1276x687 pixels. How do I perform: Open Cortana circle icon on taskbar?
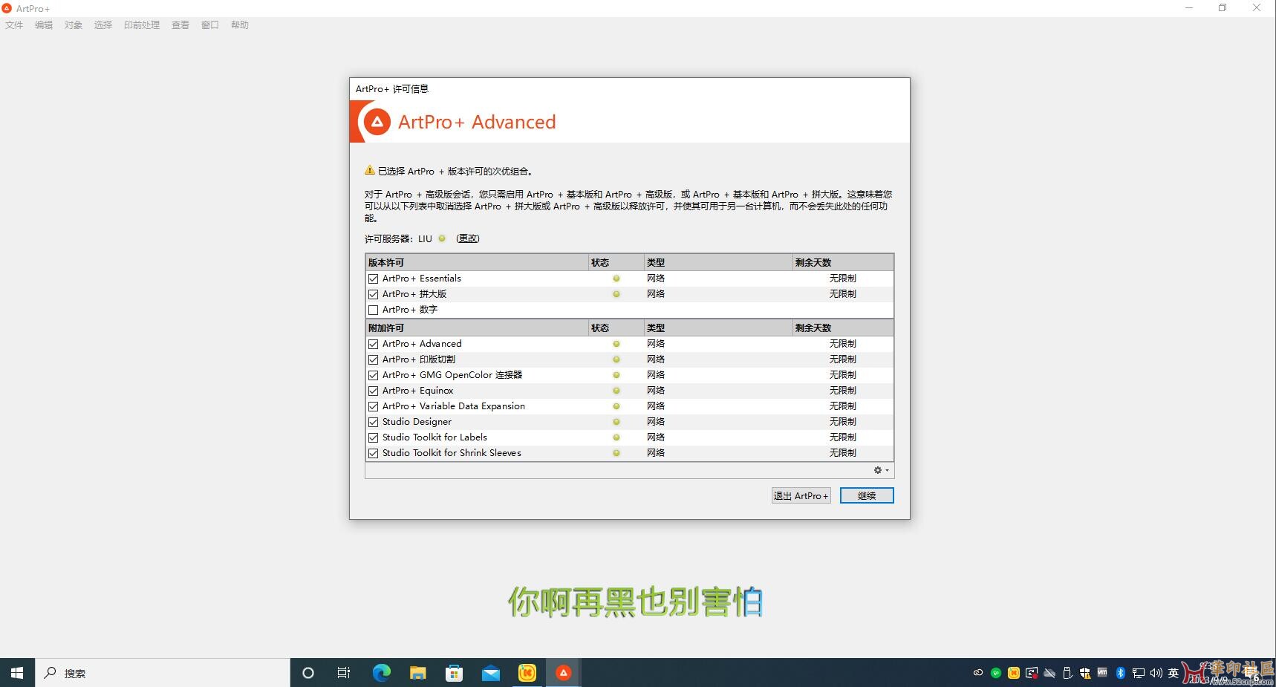[x=308, y=673]
